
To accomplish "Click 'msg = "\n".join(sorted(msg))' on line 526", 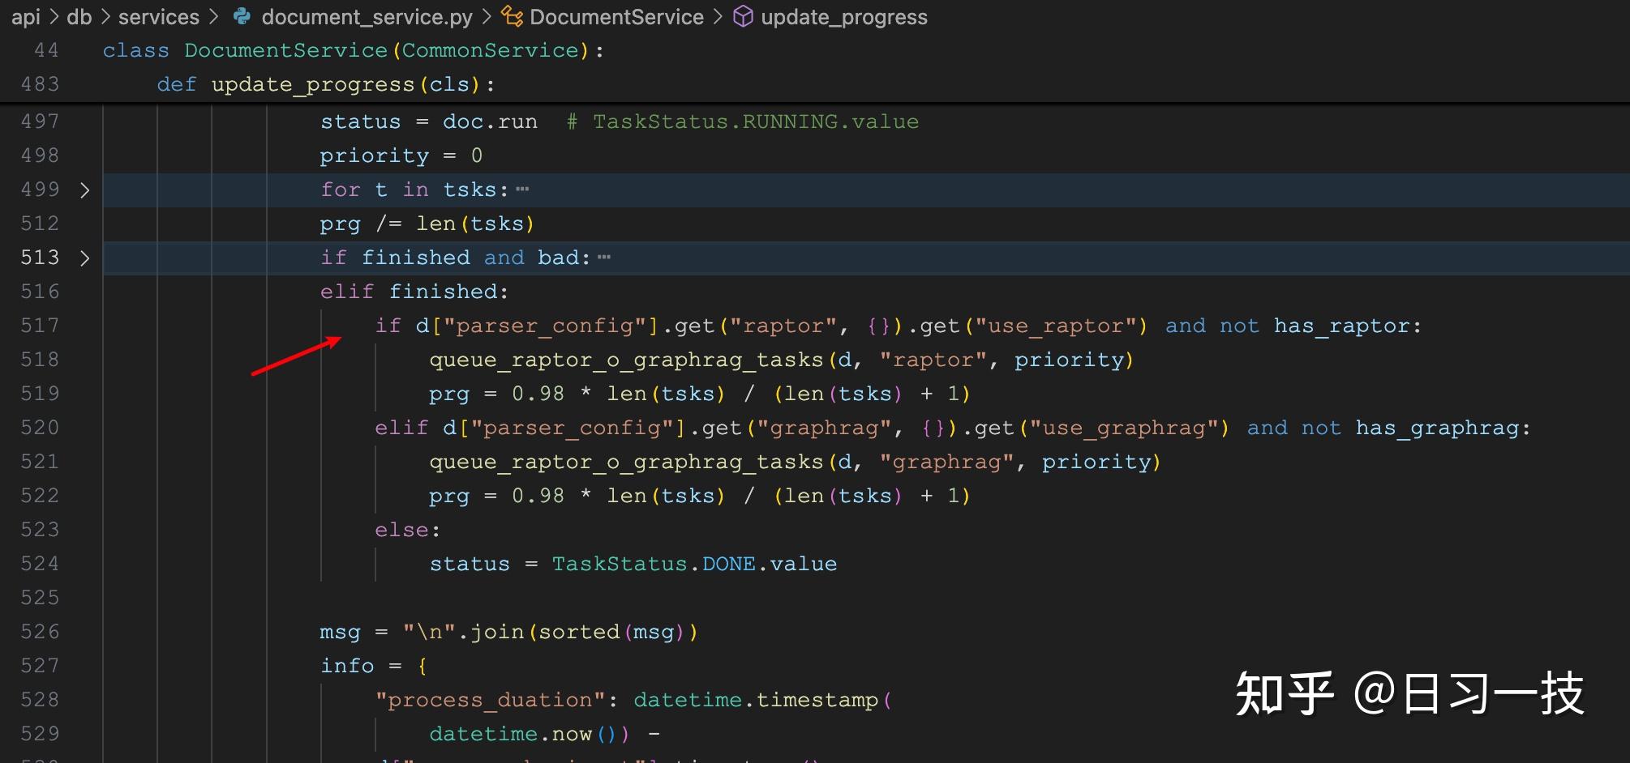I will [x=509, y=632].
